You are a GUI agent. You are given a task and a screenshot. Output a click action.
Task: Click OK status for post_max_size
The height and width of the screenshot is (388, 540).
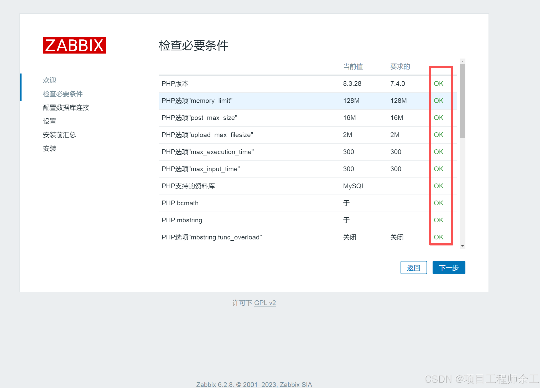point(438,118)
